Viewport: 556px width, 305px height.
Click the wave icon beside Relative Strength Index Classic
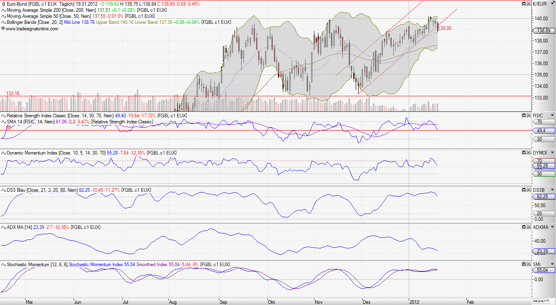tap(3, 116)
